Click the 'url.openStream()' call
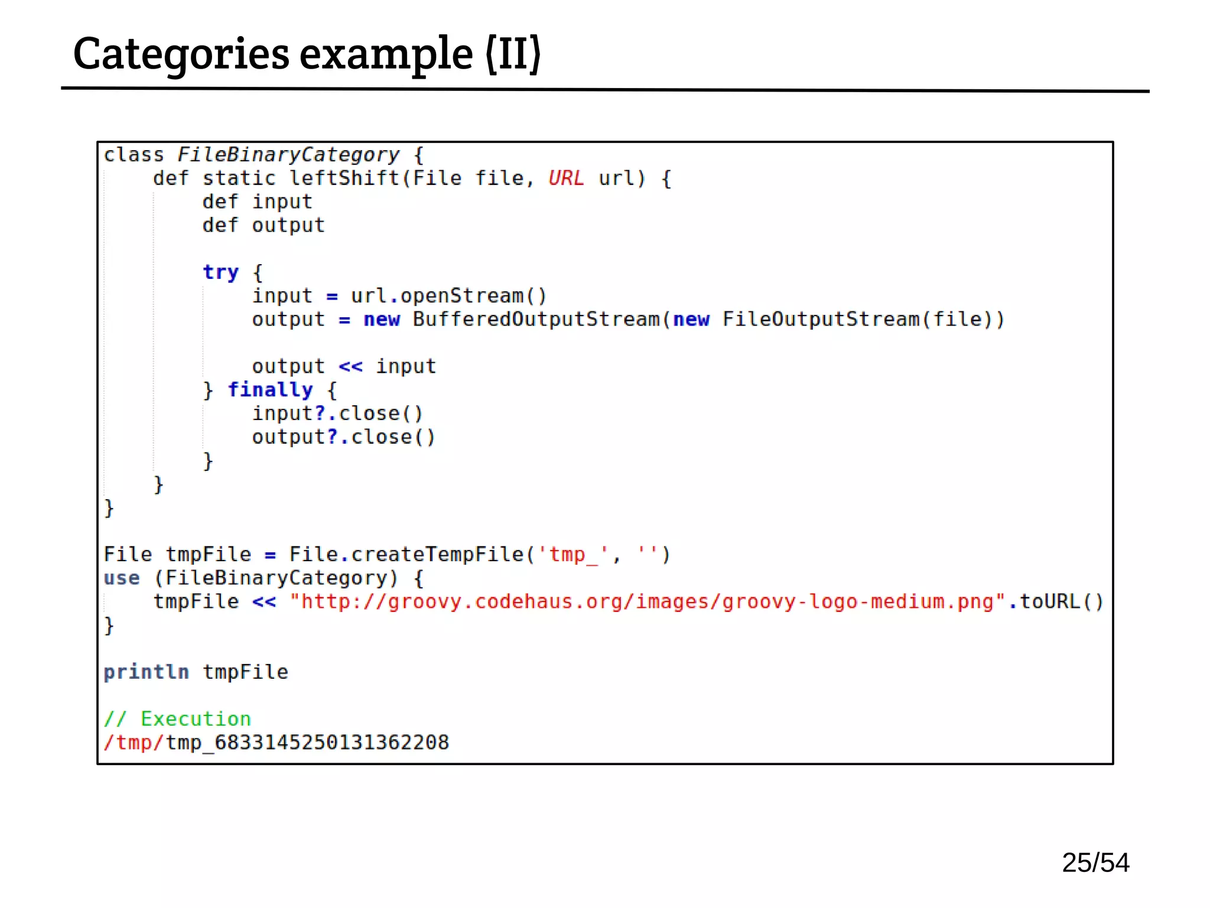1210x908 pixels. 448,296
